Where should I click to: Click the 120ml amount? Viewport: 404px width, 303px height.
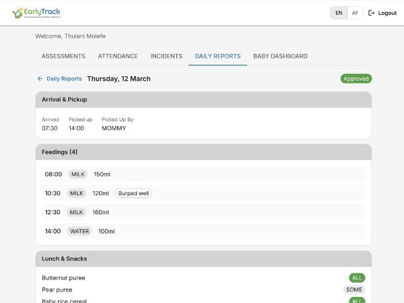click(101, 193)
